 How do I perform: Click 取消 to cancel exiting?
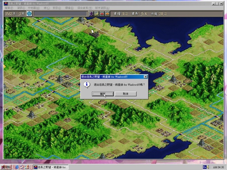(x=125, y=94)
